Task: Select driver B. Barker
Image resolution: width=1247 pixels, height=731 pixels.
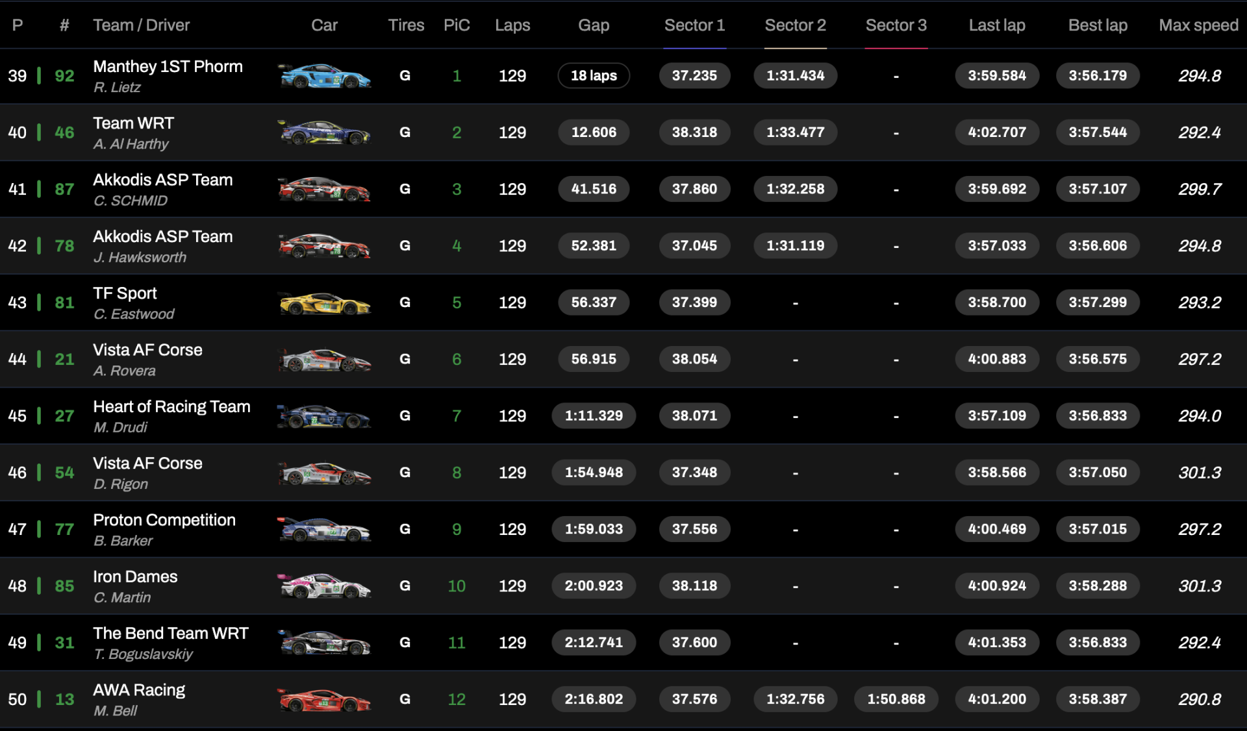Action: [x=123, y=540]
